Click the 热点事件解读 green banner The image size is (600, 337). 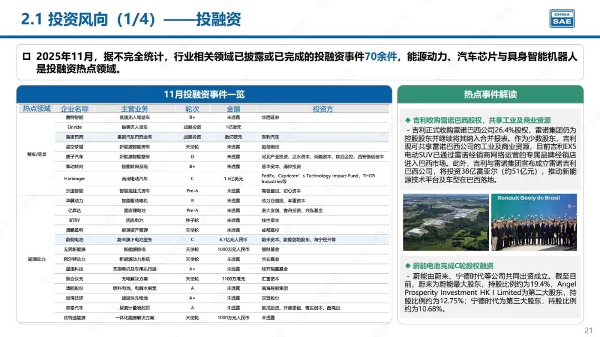[x=490, y=94]
